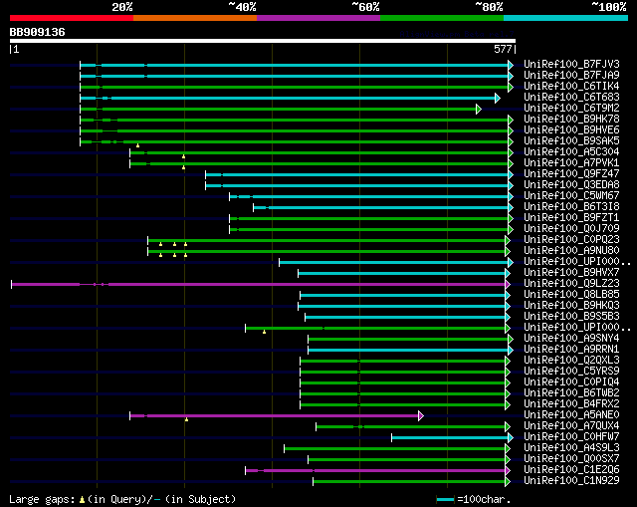Select the UniRef100_B9SAK5 label
The height and width of the screenshot is (507, 637).
point(571,141)
